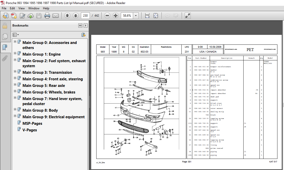Click the Create PDF online toolbar icon
284x170 pixels.
coord(6,16)
